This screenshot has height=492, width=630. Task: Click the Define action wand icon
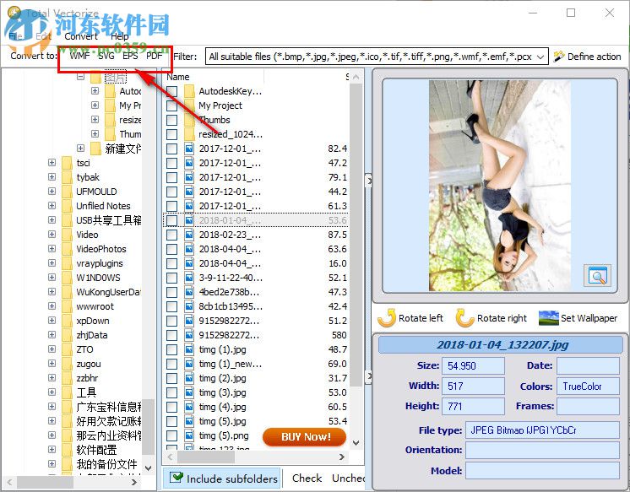point(558,57)
